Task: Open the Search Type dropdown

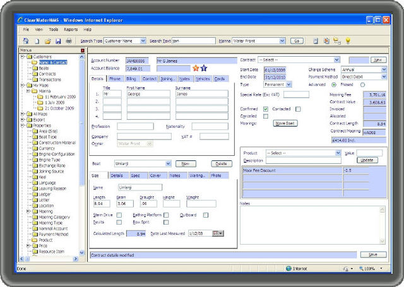Action: point(143,41)
